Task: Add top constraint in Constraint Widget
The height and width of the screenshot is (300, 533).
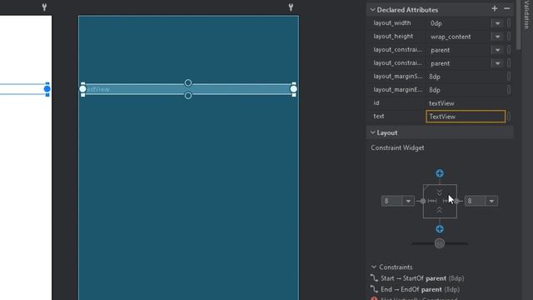Action: [440, 173]
